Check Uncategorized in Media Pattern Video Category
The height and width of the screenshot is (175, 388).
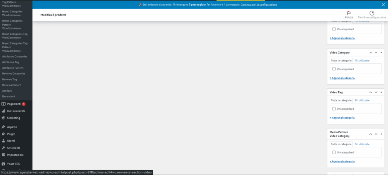[334, 152]
